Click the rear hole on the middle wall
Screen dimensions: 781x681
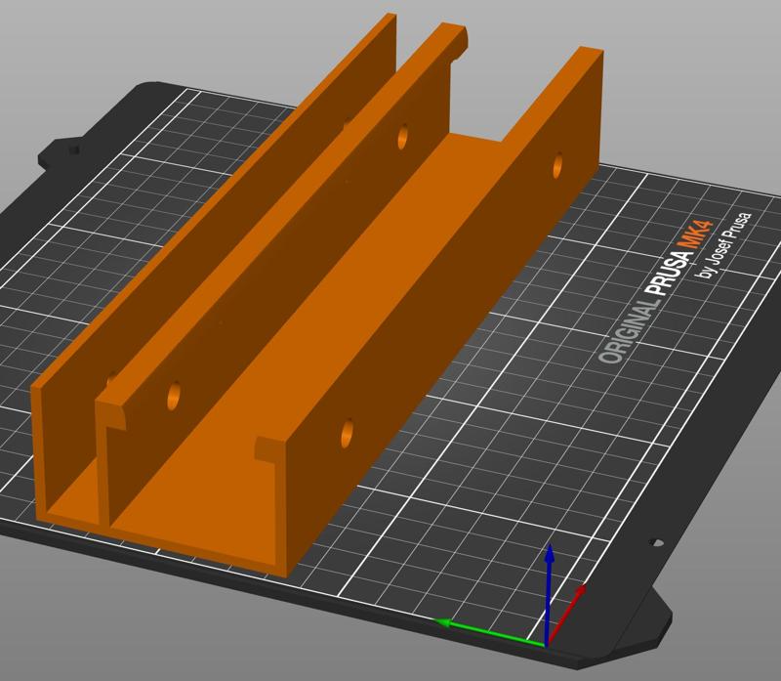pos(403,137)
